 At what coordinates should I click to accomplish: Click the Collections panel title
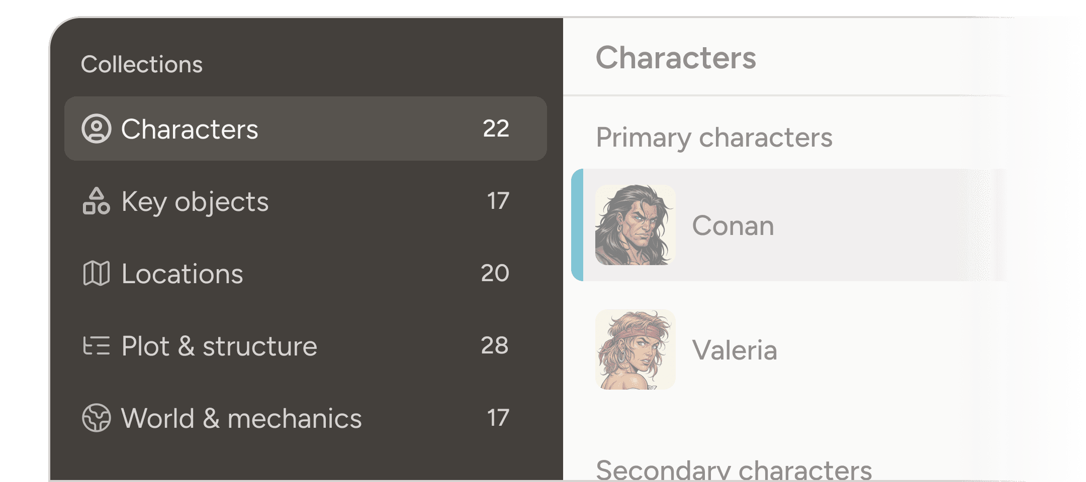click(142, 64)
